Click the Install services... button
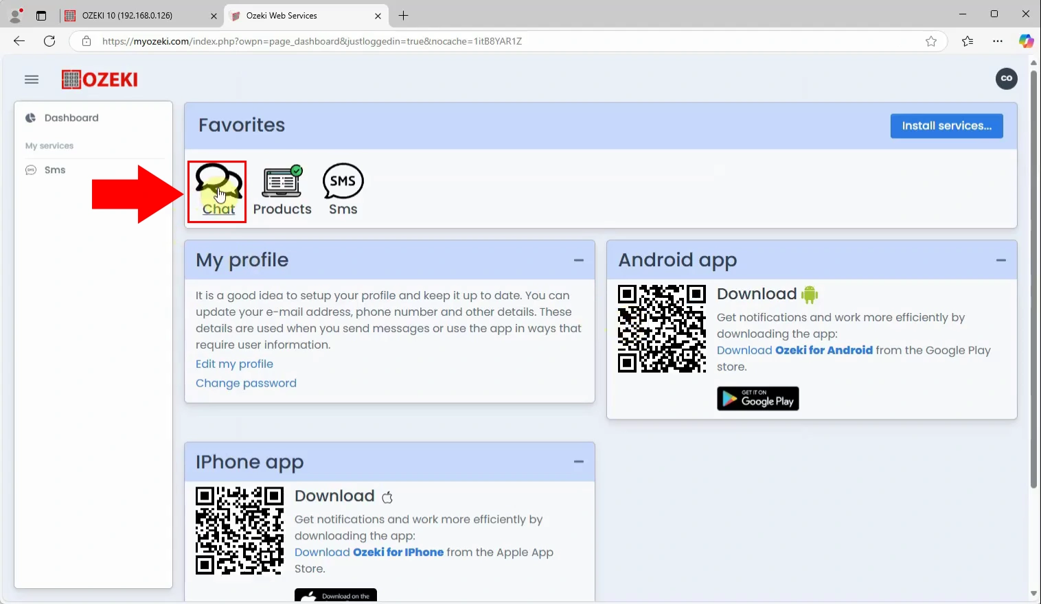This screenshot has width=1041, height=604. point(946,126)
